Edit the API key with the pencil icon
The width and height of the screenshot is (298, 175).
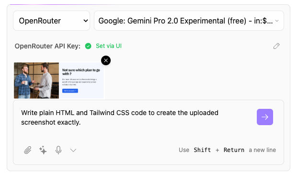pyautogui.click(x=276, y=46)
